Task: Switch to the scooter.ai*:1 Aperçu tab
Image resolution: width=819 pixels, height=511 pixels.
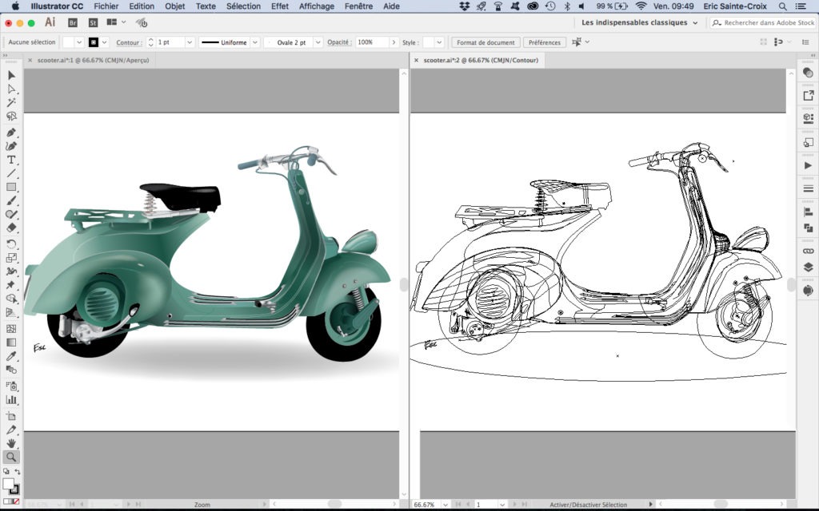Action: pos(93,61)
